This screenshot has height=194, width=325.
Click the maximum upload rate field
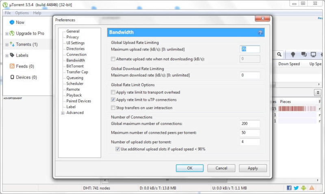250,49
